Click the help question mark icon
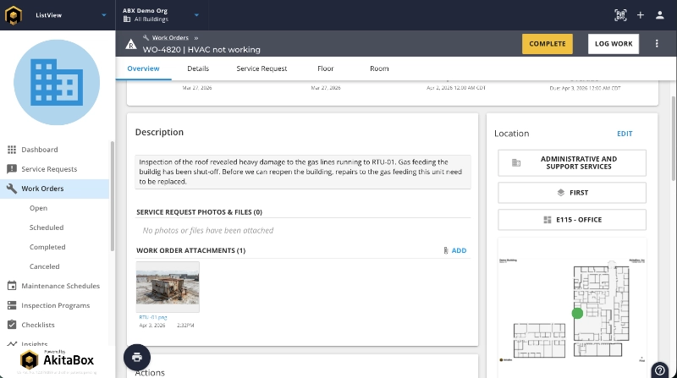 point(659,369)
